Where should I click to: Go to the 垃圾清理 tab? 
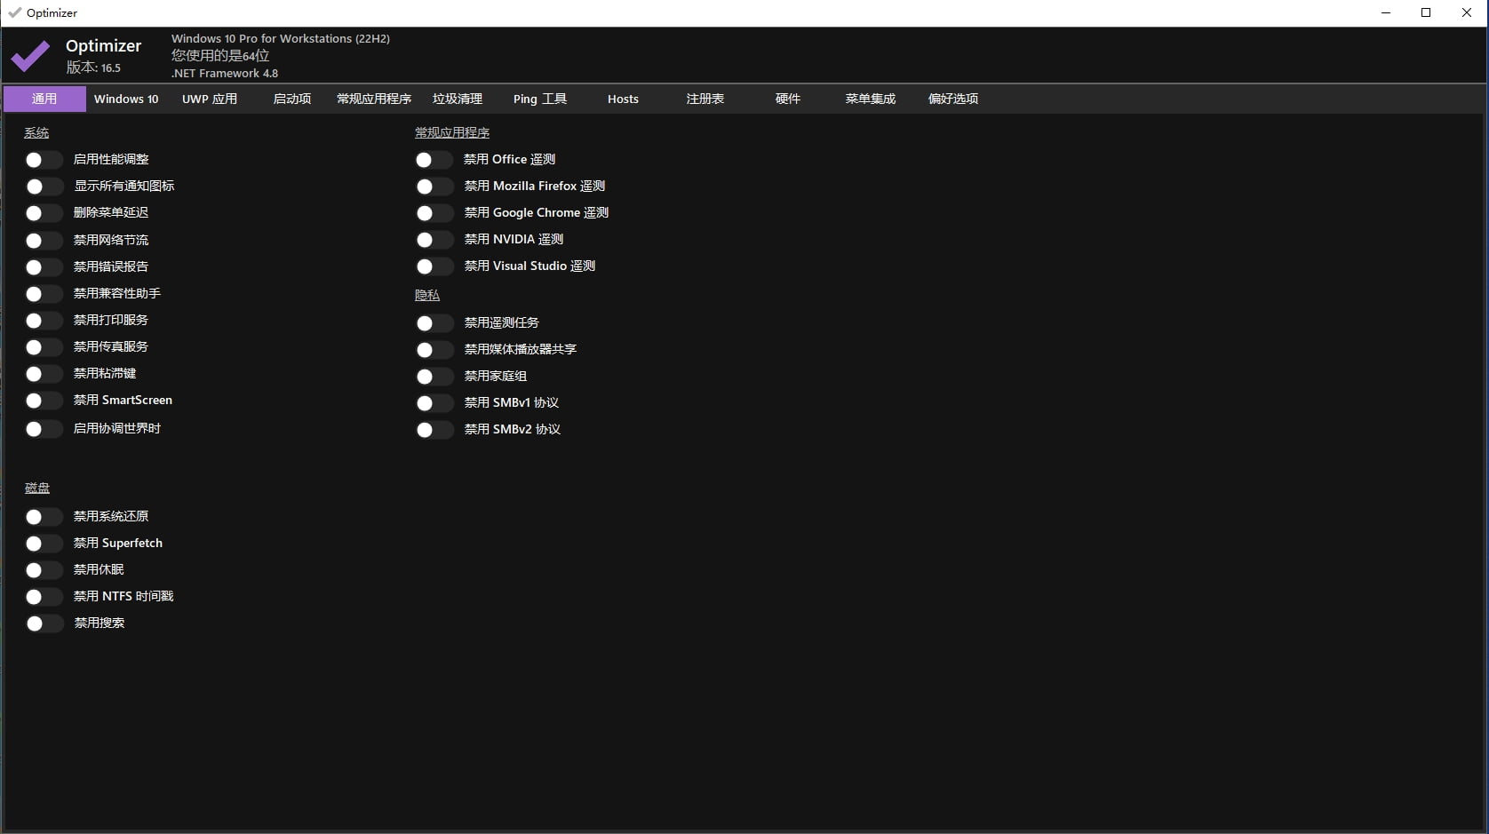pos(458,99)
